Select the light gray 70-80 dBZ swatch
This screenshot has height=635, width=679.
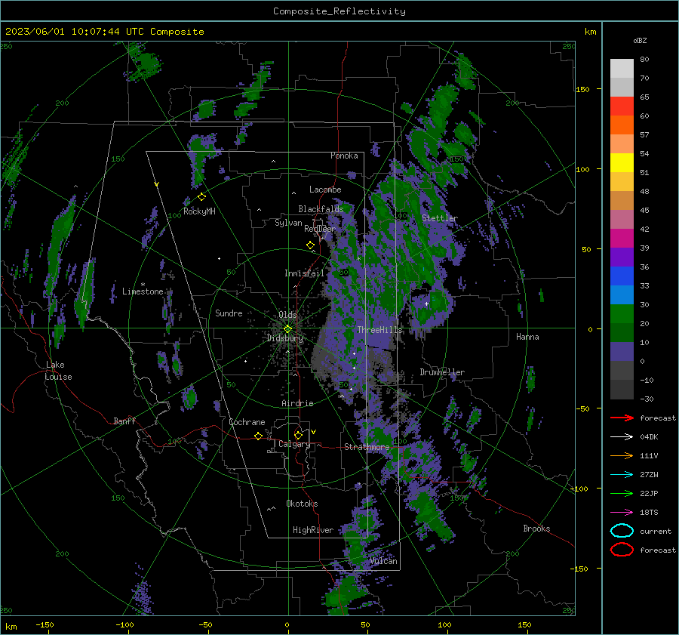(x=622, y=69)
